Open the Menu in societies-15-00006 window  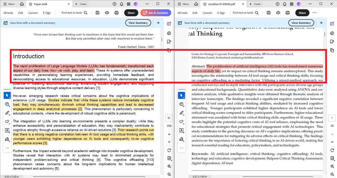click(x=183, y=4)
